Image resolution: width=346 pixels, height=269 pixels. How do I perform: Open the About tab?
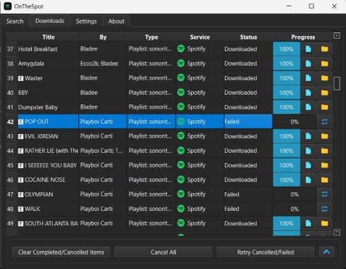coord(116,21)
